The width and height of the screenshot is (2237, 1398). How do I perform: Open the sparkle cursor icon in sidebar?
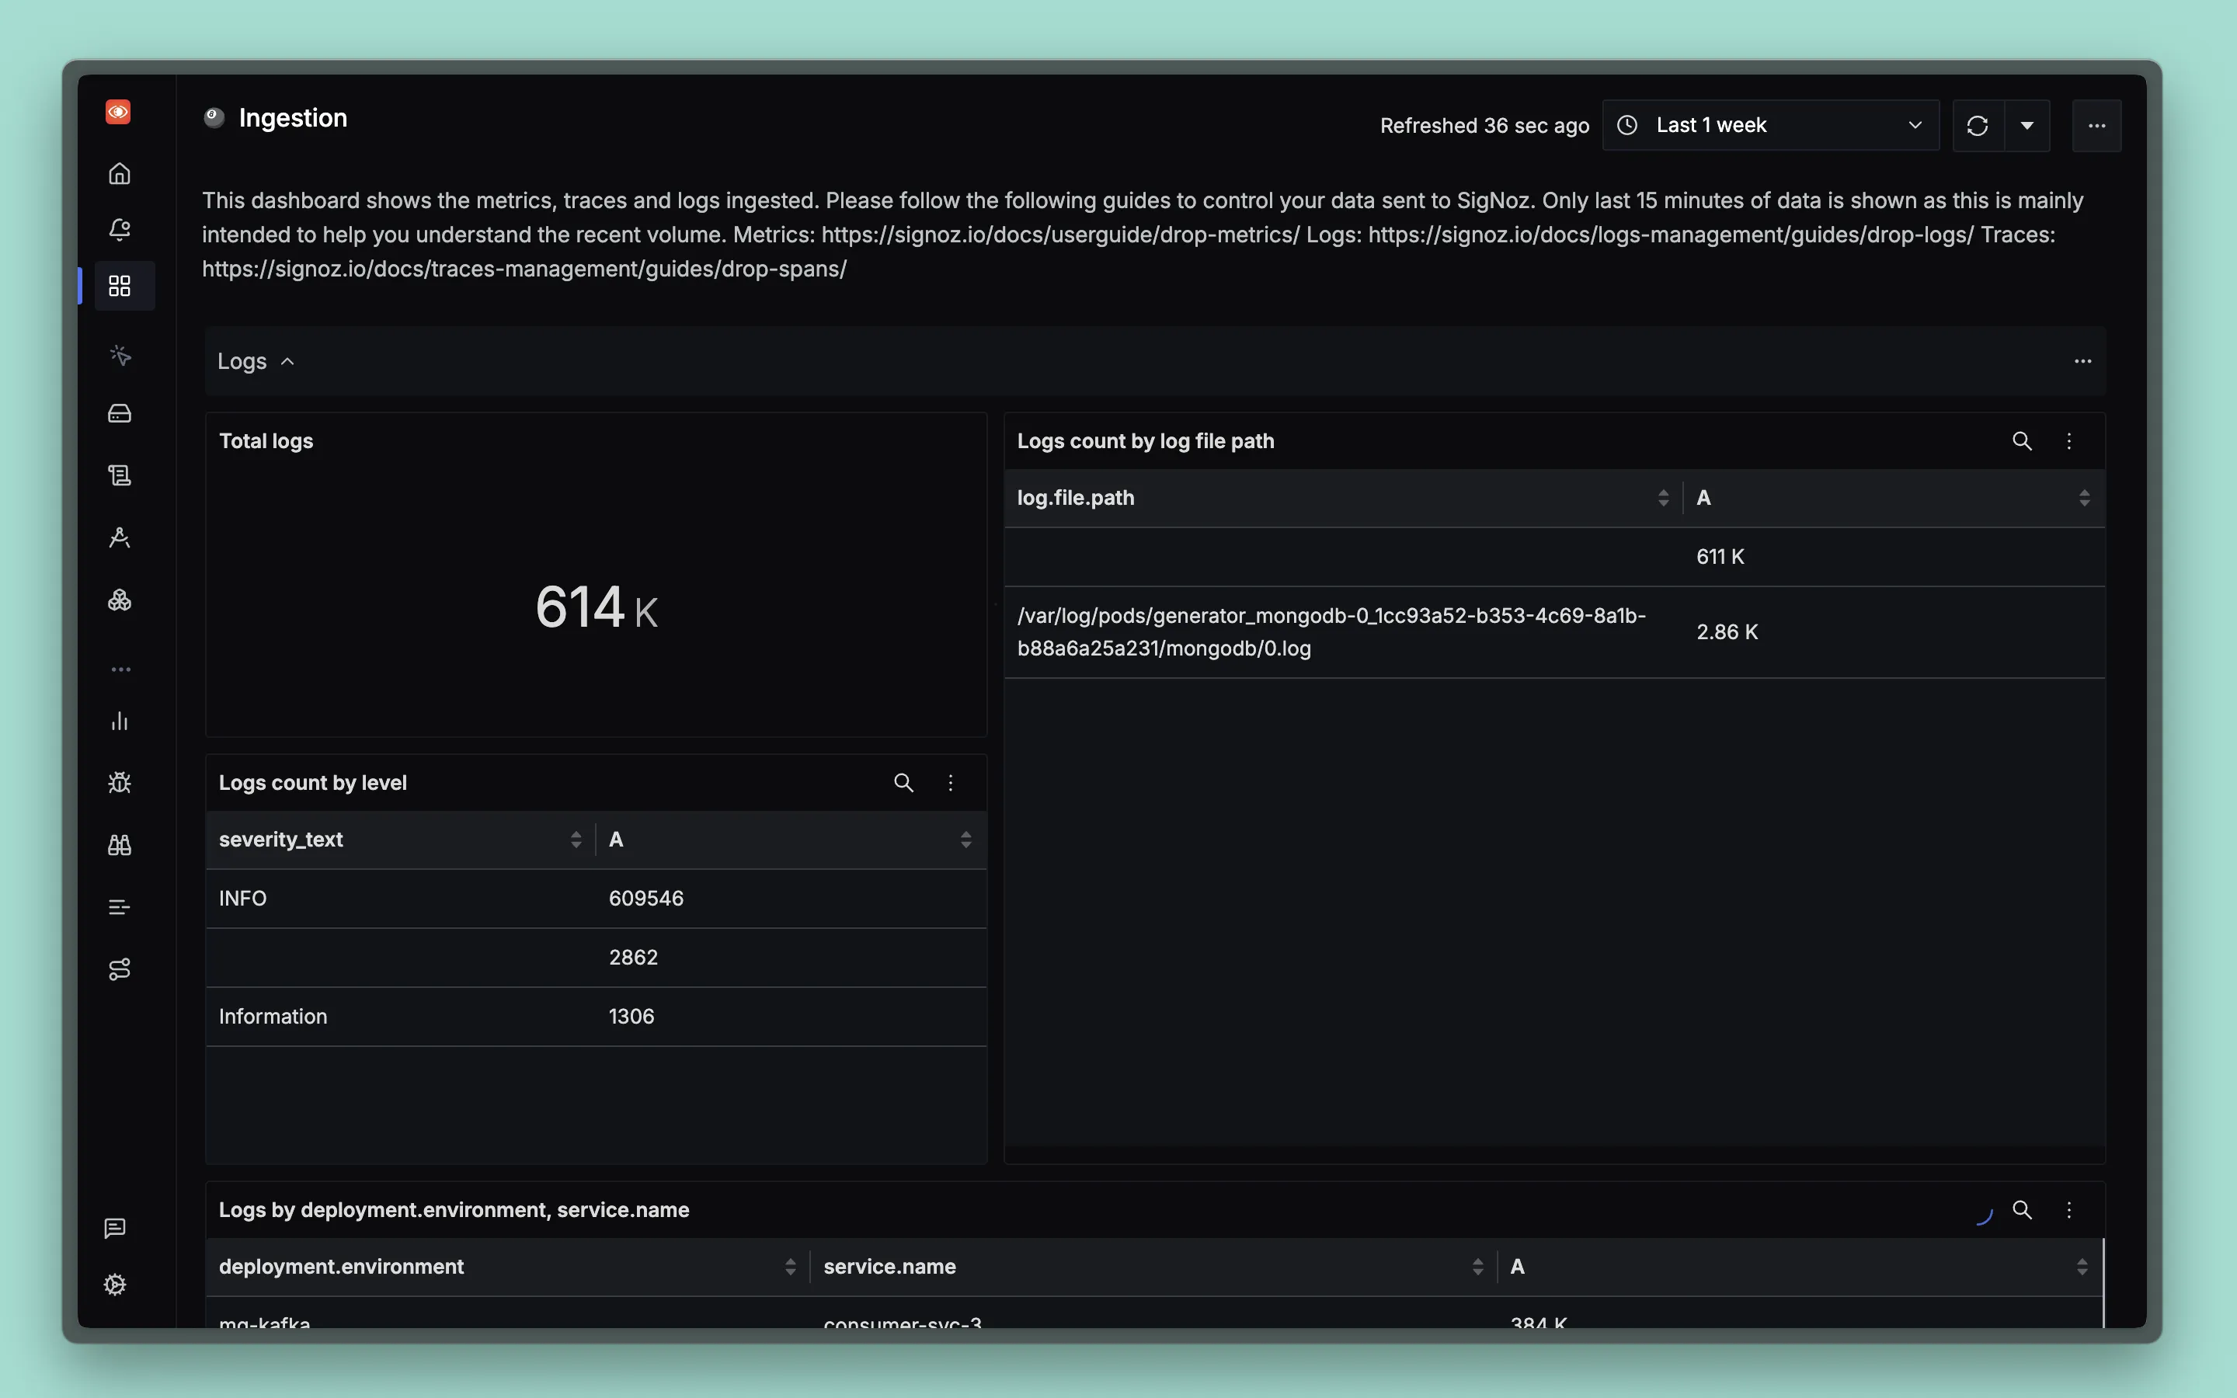coord(120,355)
